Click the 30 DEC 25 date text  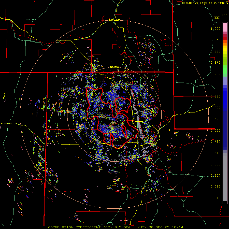(x=159, y=227)
